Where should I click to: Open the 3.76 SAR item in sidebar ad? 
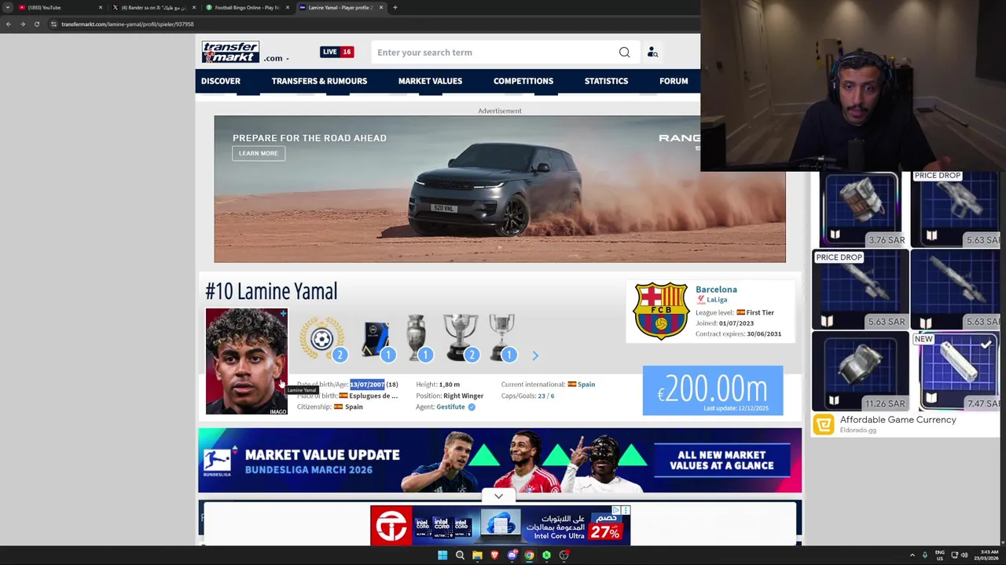[861, 210]
